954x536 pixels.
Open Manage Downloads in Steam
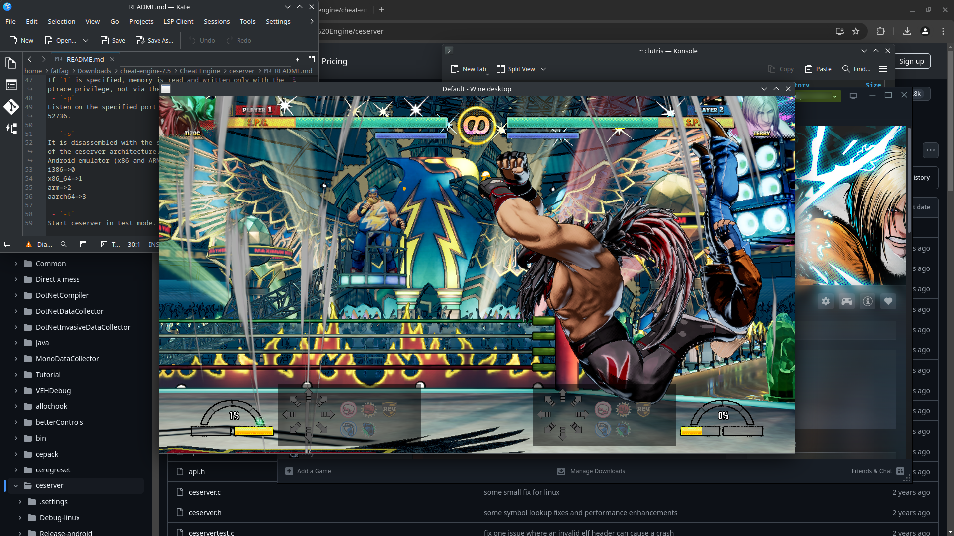pyautogui.click(x=591, y=471)
